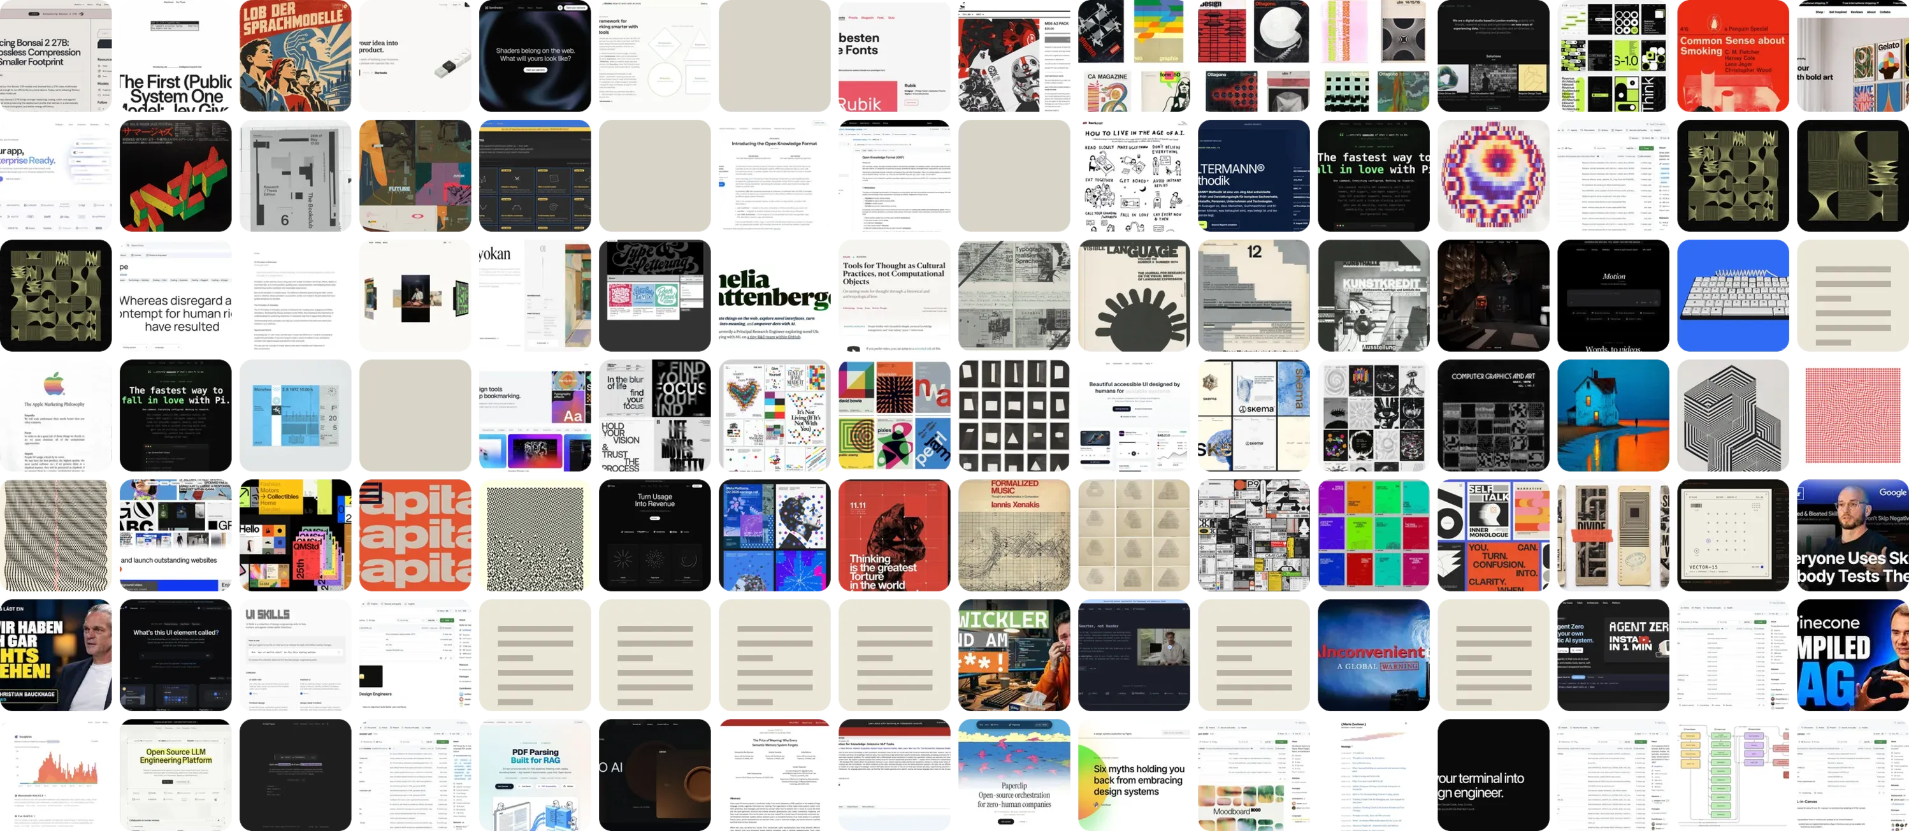The height and width of the screenshot is (831, 1909).
Task: Open the 'Six myths holding you back' design systems card
Action: point(1134,775)
